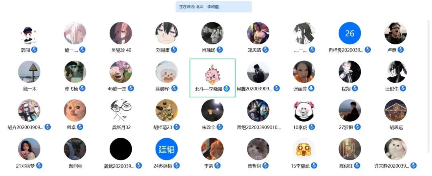Select the blue 廷韬 avatar circle
The height and width of the screenshot is (176, 432).
click(166, 149)
